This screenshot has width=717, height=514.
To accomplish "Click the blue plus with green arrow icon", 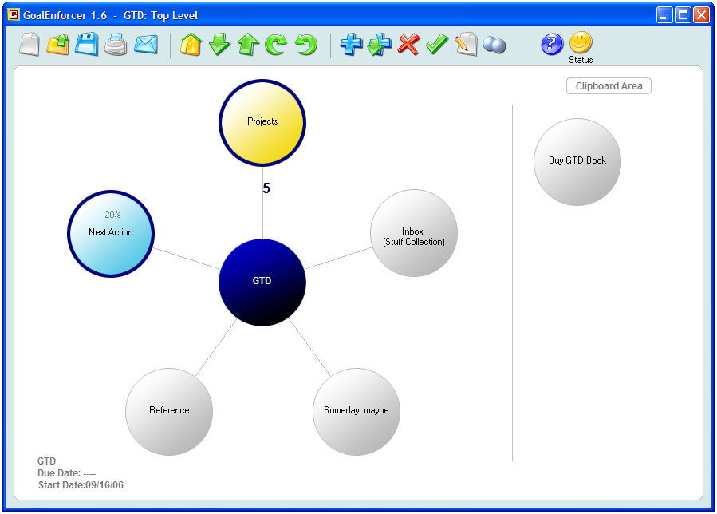I will pyautogui.click(x=380, y=45).
